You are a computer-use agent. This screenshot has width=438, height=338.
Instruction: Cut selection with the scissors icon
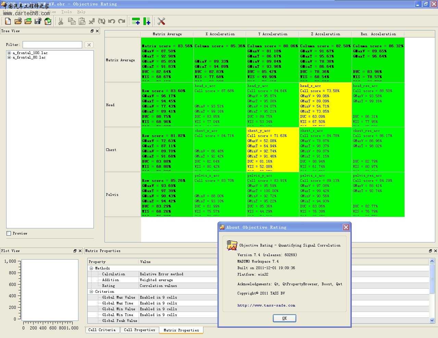pos(61,21)
